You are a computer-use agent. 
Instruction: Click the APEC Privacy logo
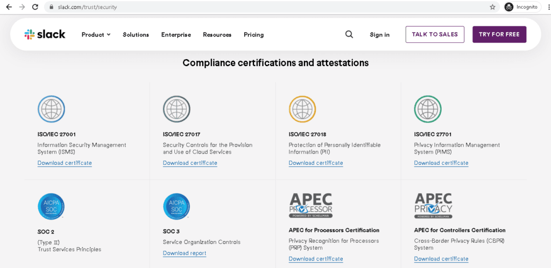433,206
